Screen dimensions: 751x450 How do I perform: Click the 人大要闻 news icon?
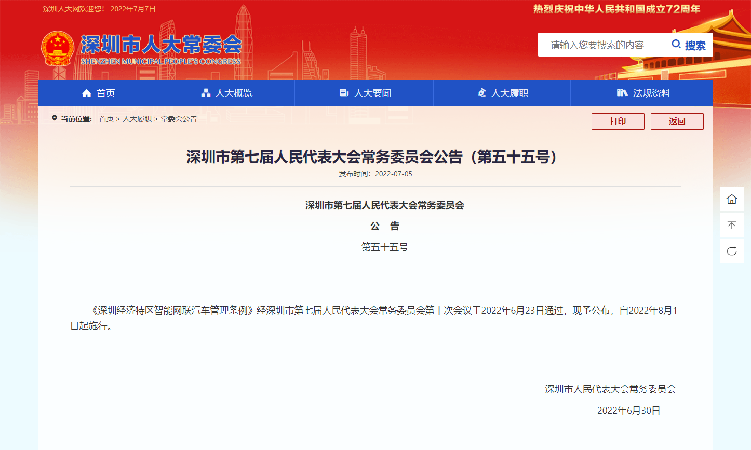pyautogui.click(x=344, y=93)
